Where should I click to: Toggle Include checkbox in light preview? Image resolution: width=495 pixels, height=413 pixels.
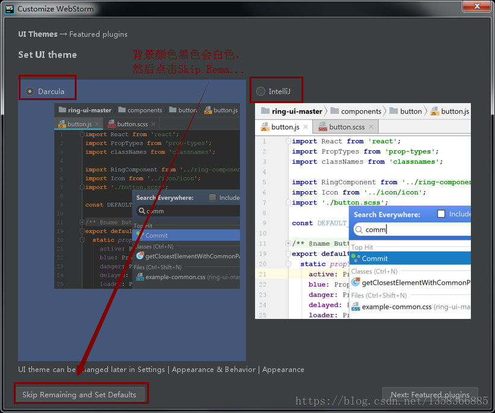tap(441, 214)
